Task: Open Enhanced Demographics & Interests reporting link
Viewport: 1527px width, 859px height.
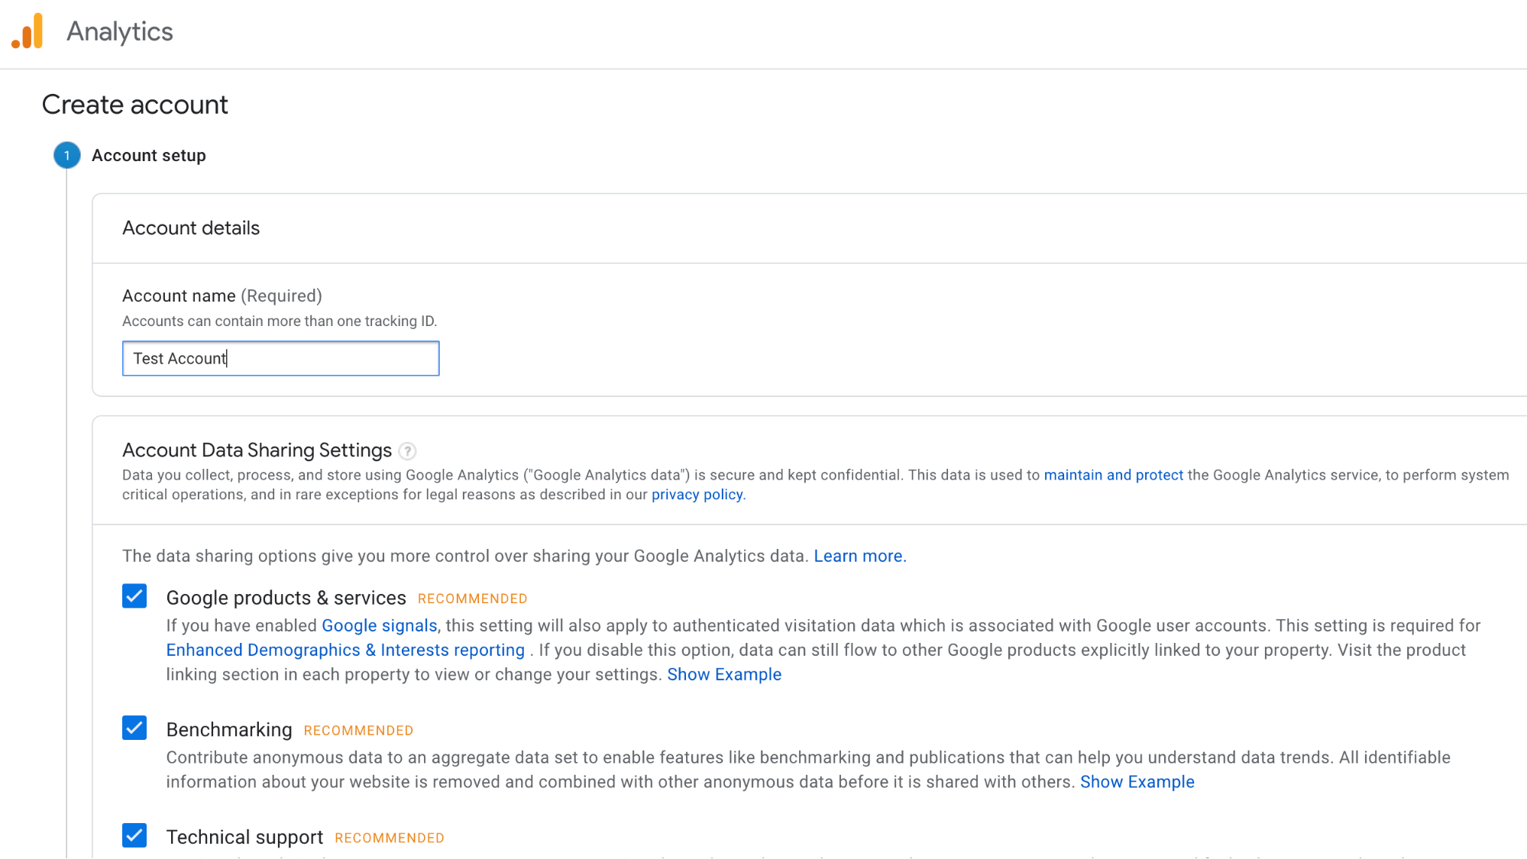Action: click(345, 651)
